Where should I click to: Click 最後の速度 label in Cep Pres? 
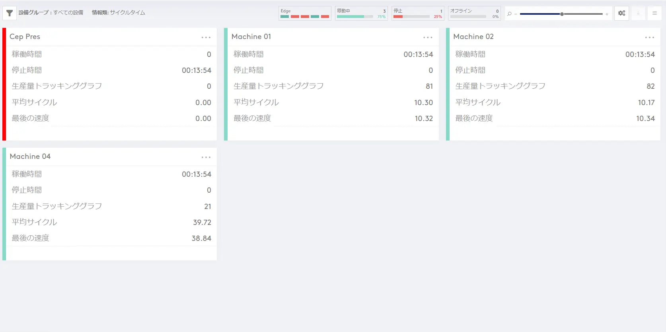pos(30,118)
